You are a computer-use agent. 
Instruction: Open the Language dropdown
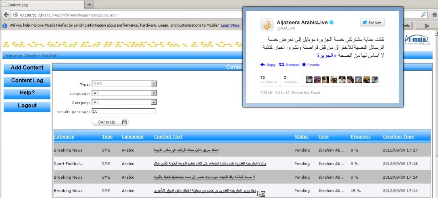coord(124,93)
